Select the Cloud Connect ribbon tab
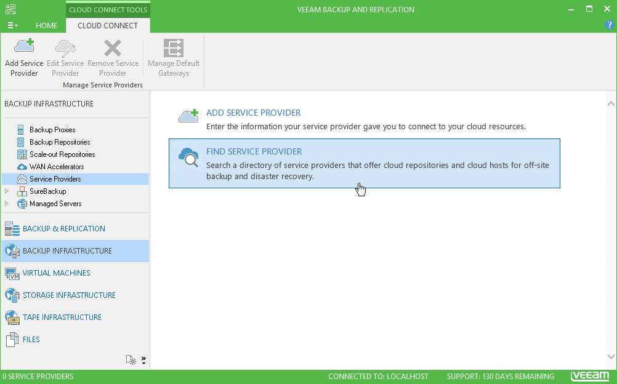The width and height of the screenshot is (617, 384). click(x=108, y=26)
